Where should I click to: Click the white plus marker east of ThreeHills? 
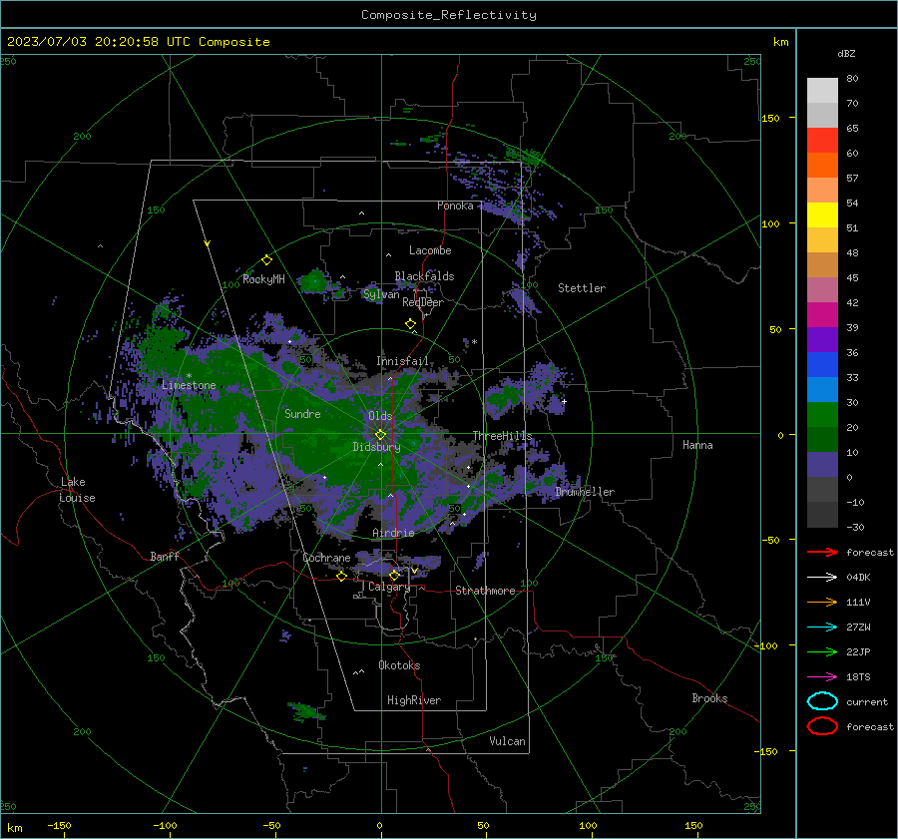(x=564, y=401)
